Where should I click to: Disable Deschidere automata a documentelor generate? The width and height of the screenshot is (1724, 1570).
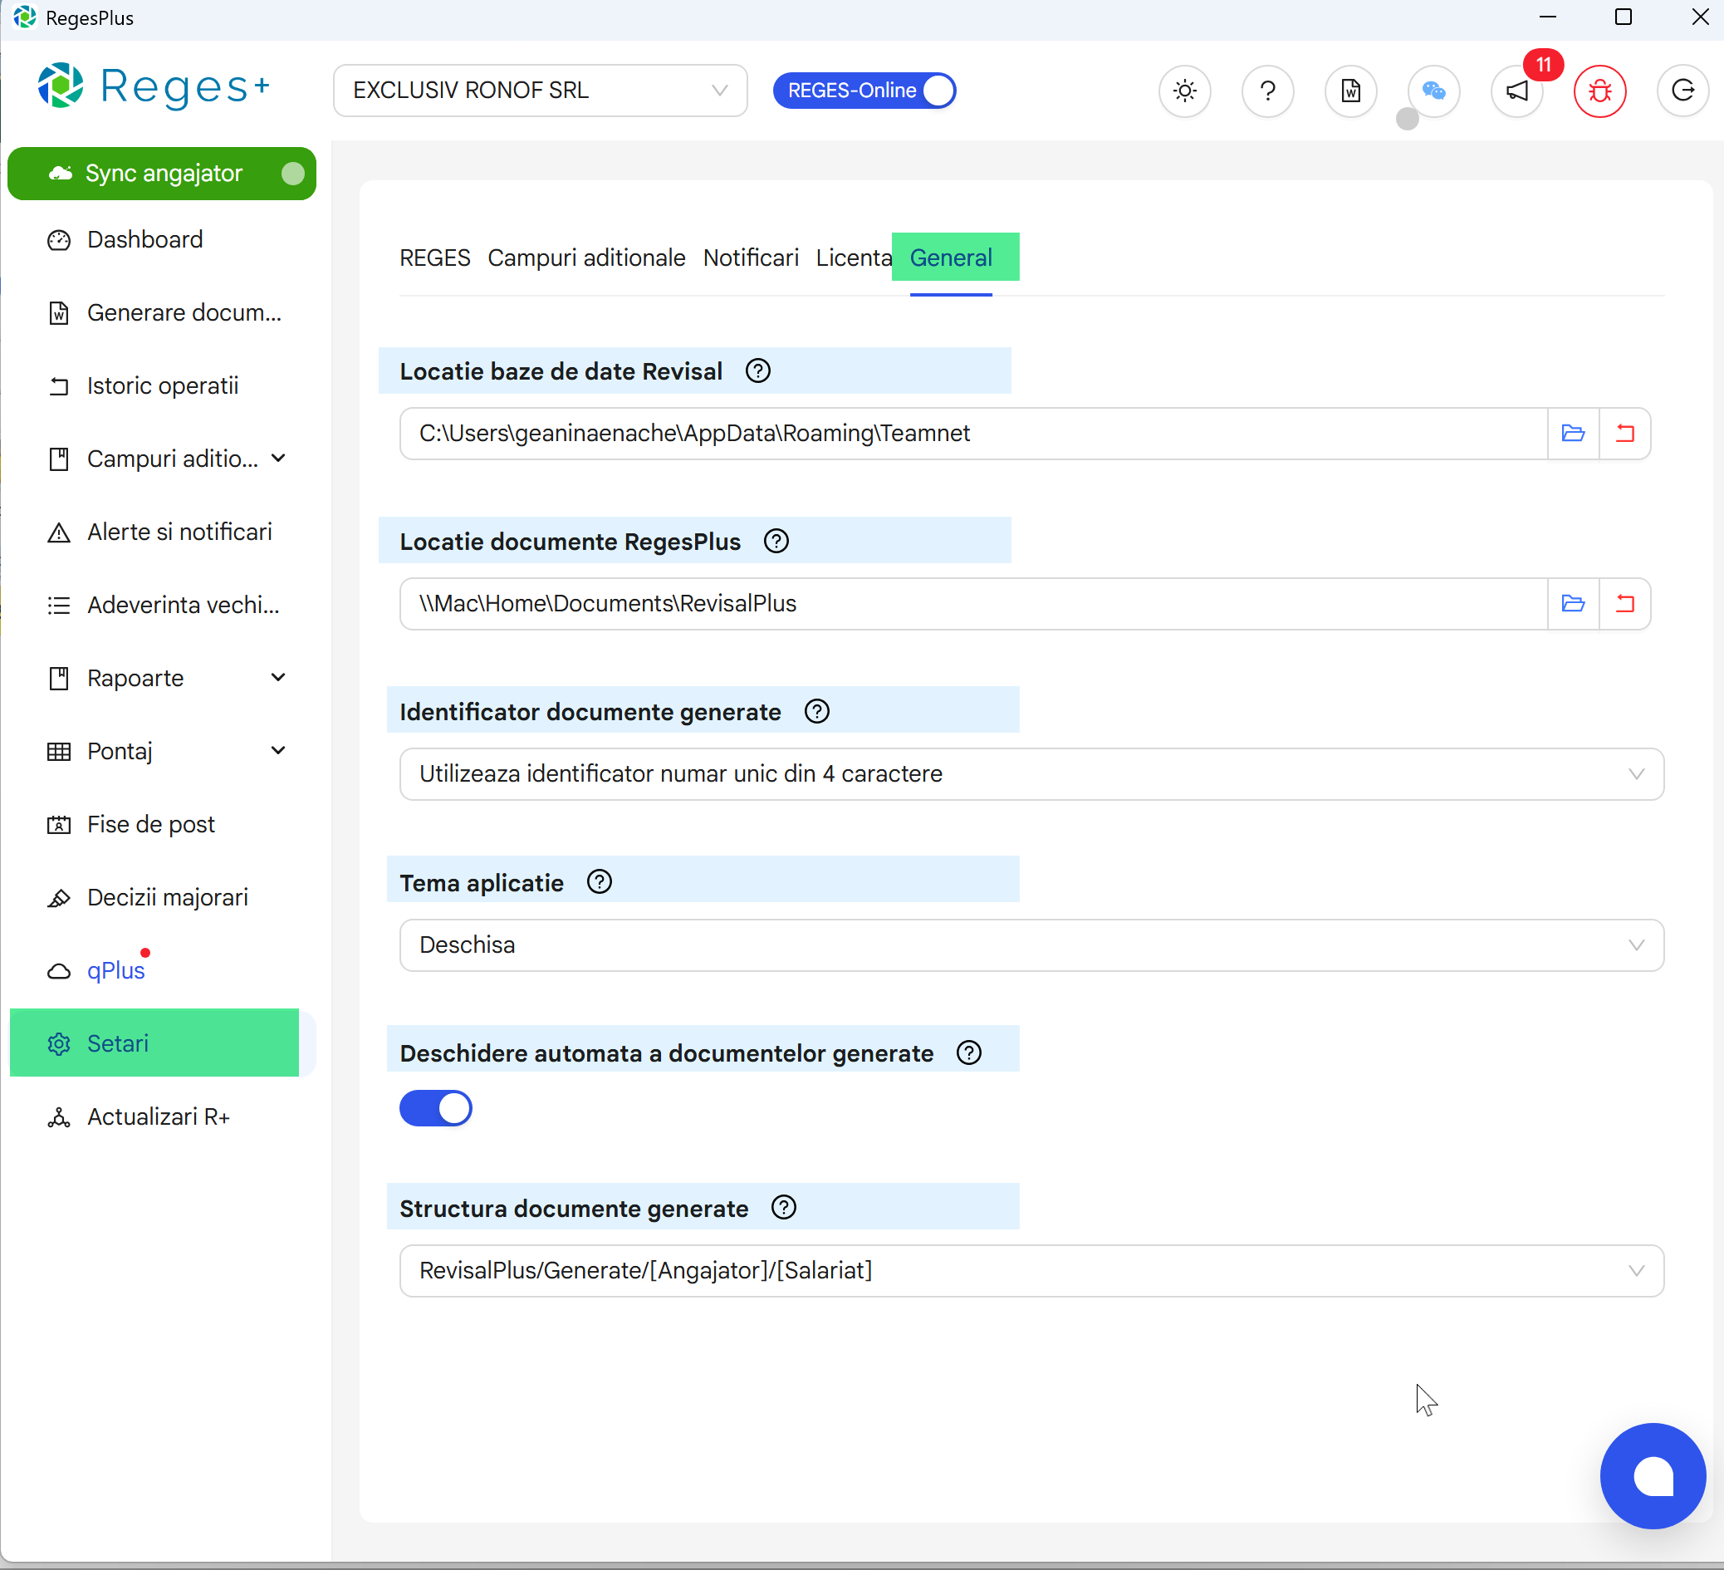(x=435, y=1108)
